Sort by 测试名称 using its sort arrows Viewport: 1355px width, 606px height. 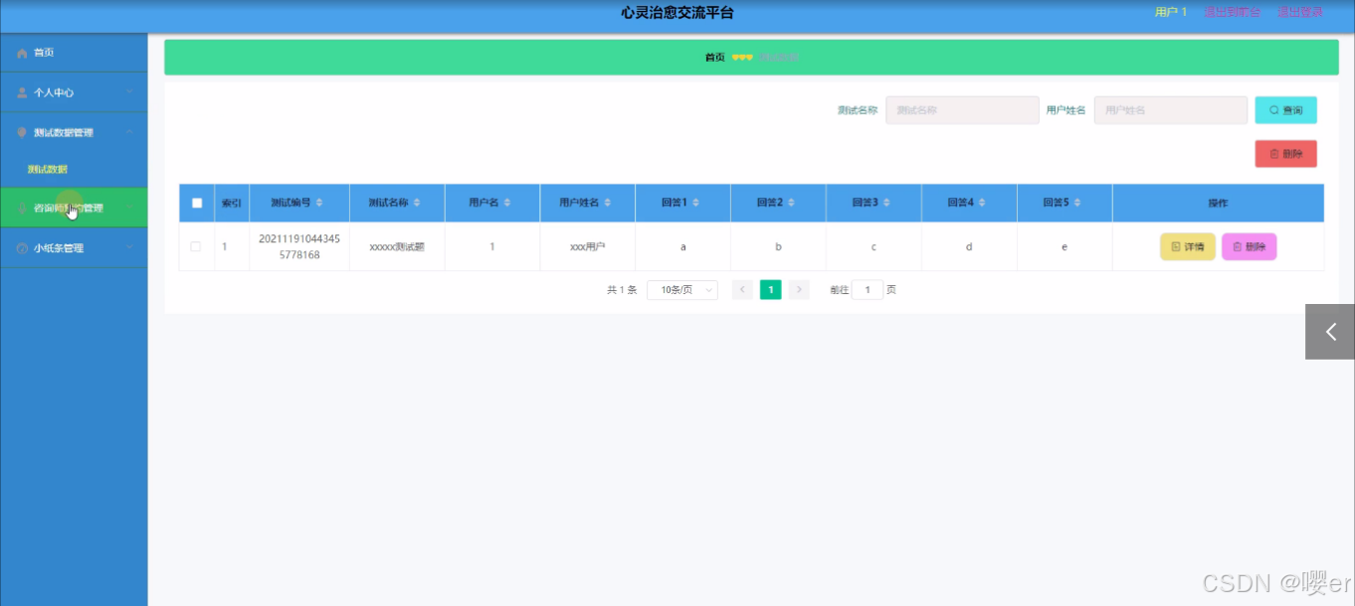417,203
